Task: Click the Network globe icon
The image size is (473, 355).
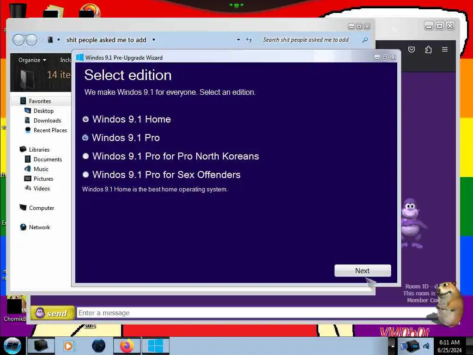Action: (23, 227)
